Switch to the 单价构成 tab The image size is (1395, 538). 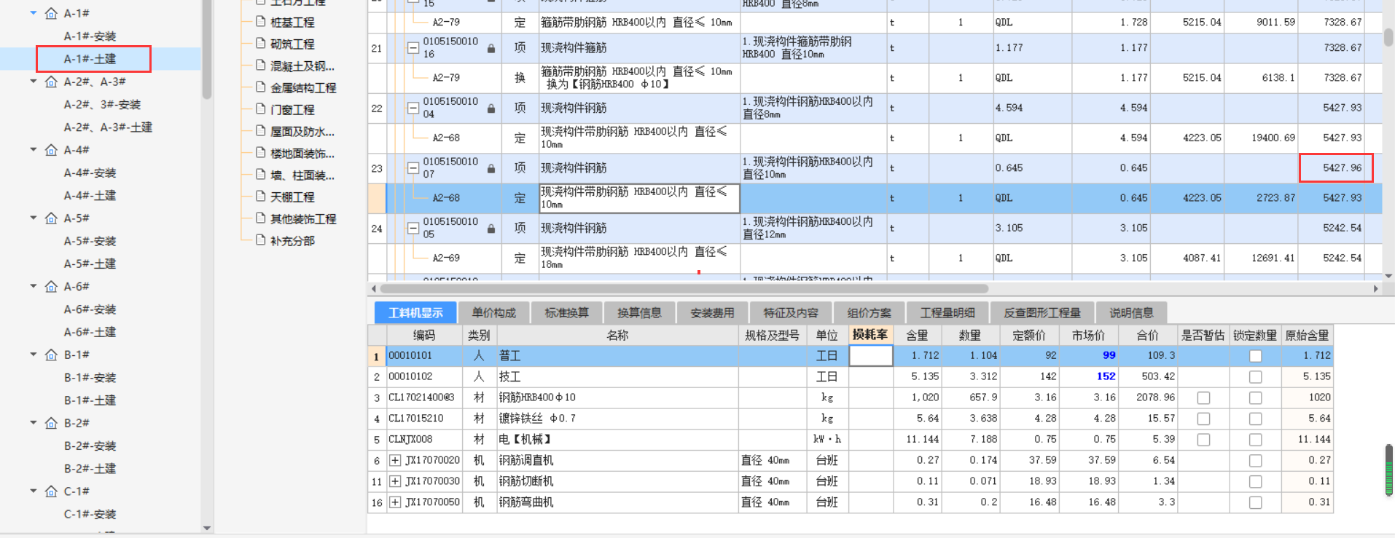(x=493, y=313)
